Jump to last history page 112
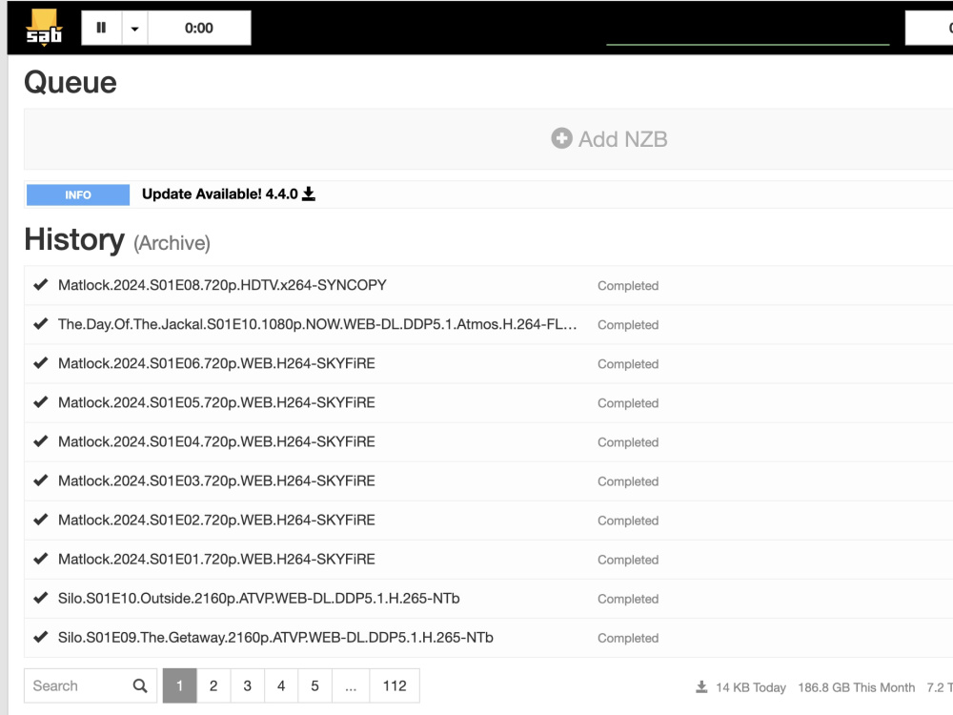 [395, 685]
